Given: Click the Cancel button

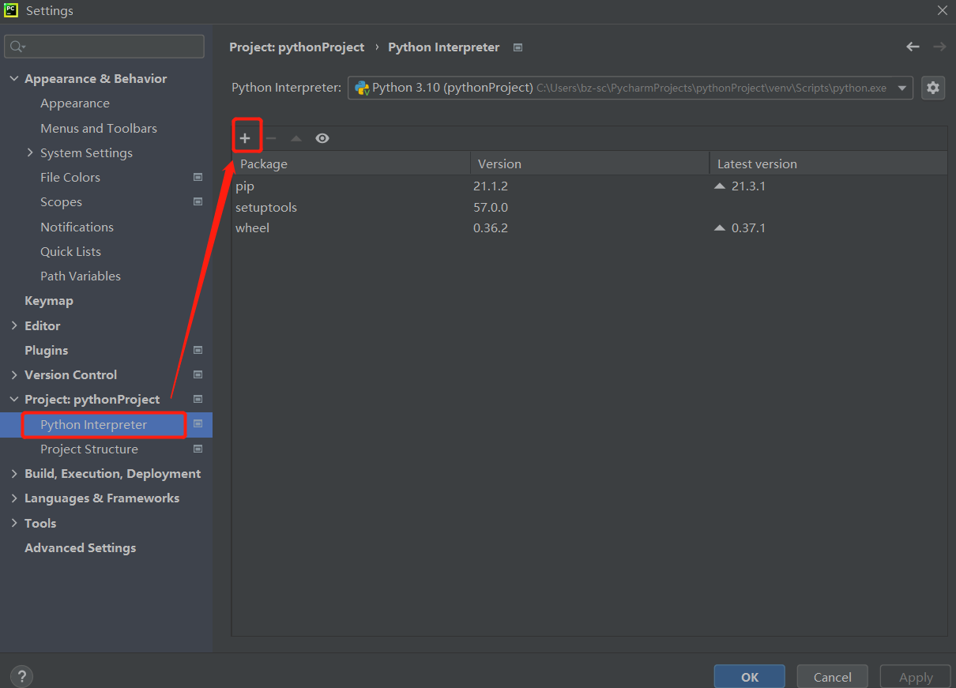Looking at the screenshot, I should (x=833, y=677).
